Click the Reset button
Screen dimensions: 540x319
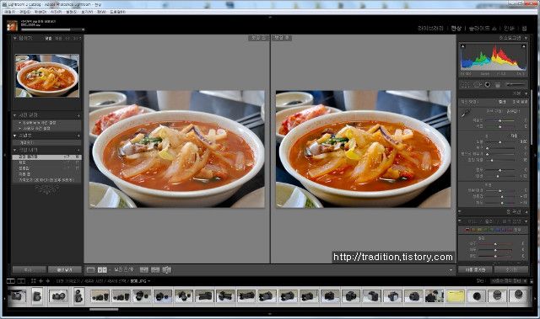(x=511, y=269)
